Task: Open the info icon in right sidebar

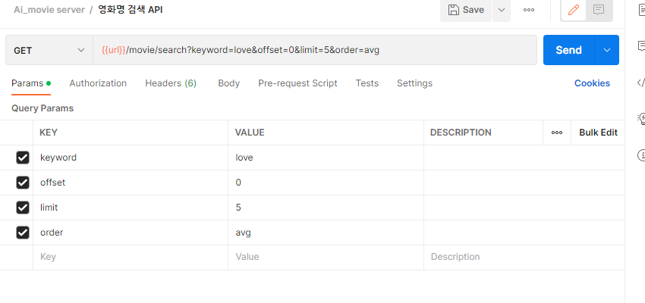Action: click(641, 155)
